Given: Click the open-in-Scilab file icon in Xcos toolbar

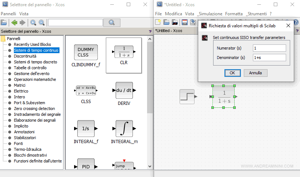Looking at the screenshot, I should [x=175, y=22].
